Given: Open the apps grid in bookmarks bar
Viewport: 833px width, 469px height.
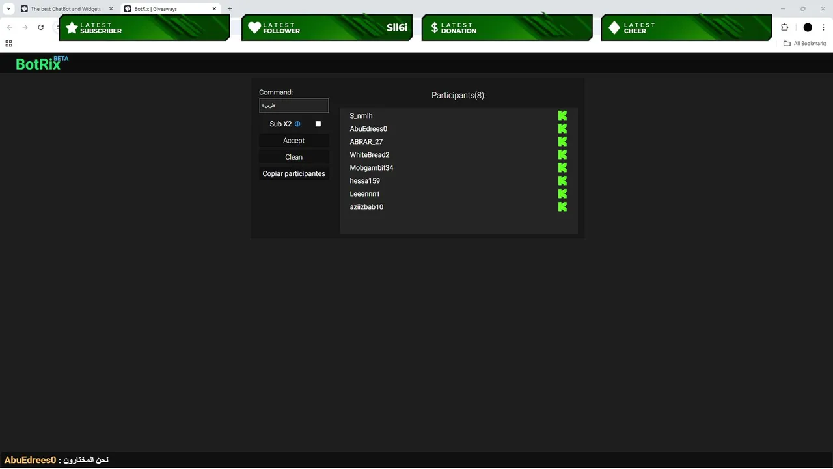Looking at the screenshot, I should click(8, 43).
